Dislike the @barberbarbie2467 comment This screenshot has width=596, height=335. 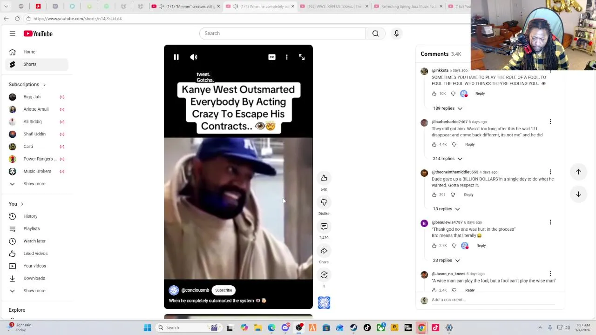click(454, 145)
